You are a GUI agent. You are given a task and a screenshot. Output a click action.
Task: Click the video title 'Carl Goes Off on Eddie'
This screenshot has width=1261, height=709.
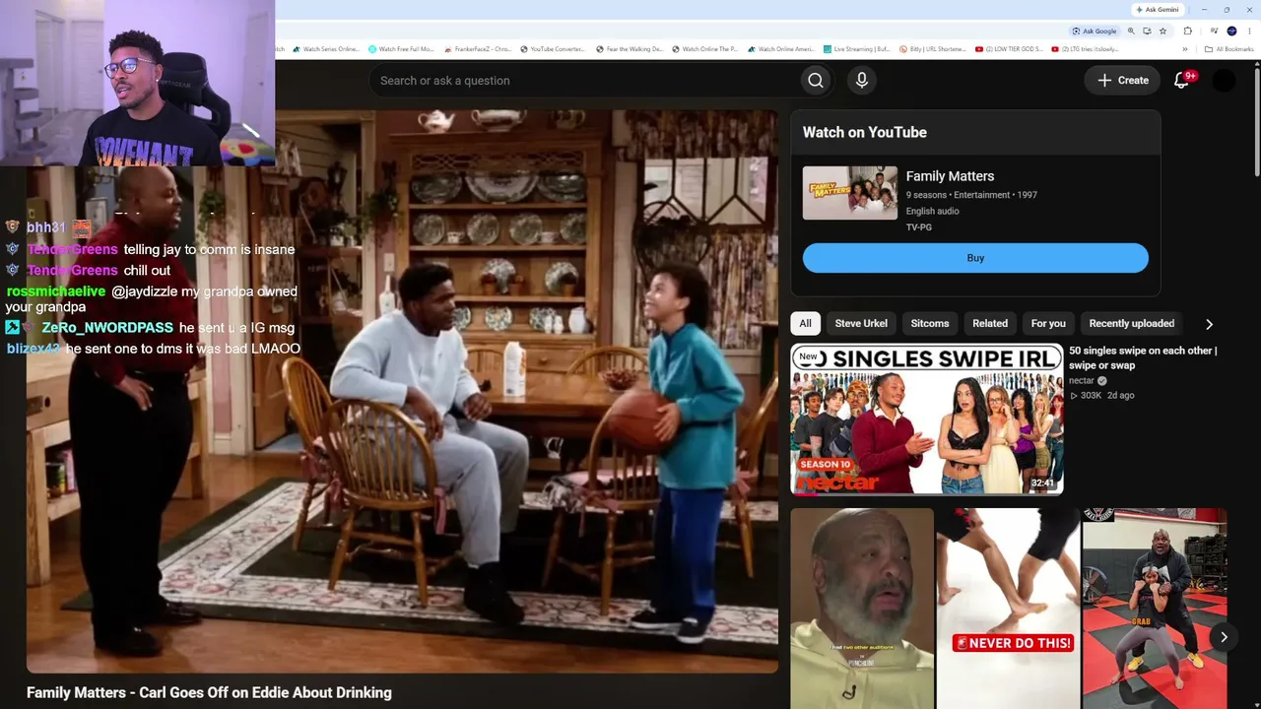pos(209,693)
